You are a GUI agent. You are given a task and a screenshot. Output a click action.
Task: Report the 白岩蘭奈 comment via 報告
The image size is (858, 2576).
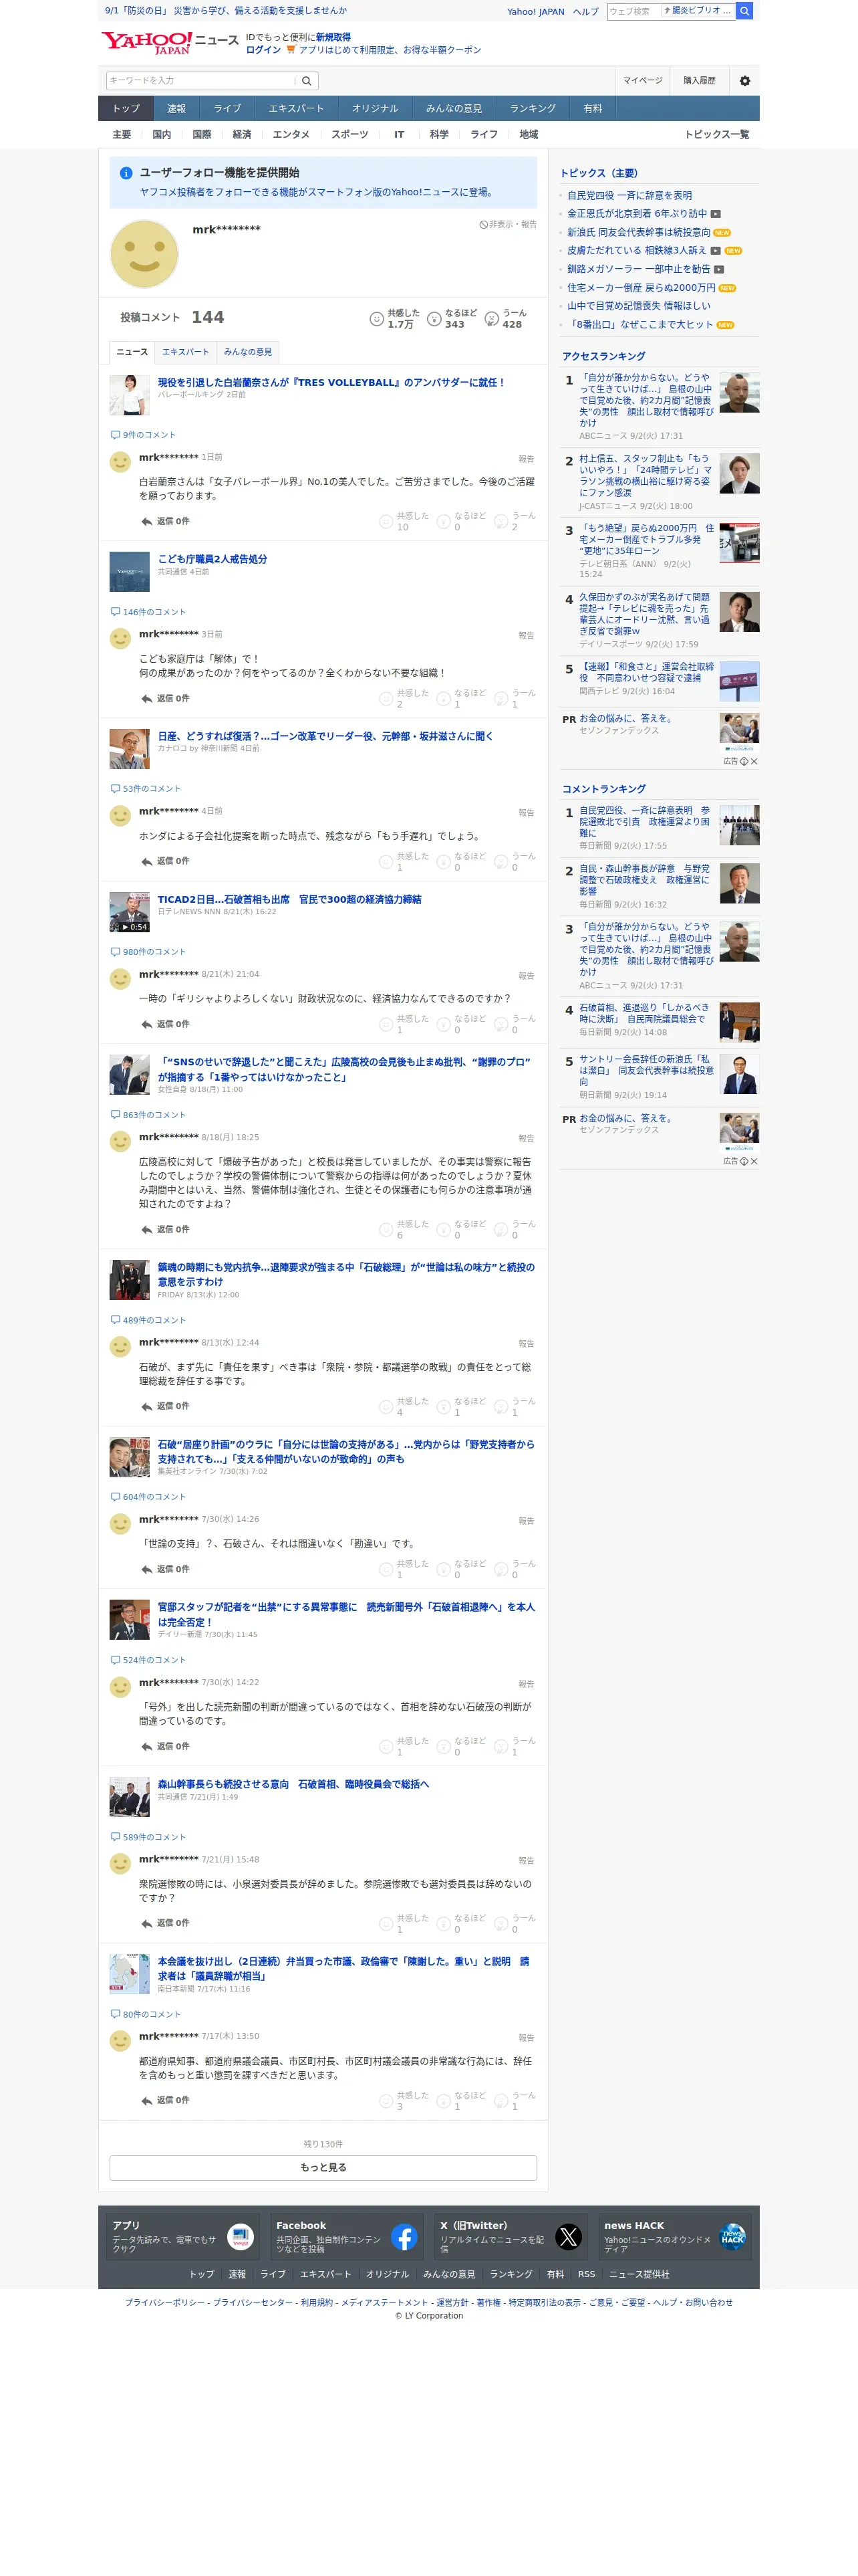(x=527, y=459)
